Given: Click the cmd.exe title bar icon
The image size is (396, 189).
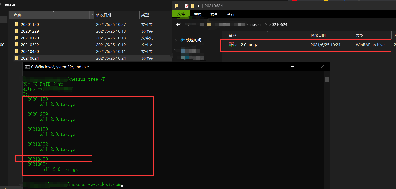Looking at the screenshot, I should pos(27,67).
